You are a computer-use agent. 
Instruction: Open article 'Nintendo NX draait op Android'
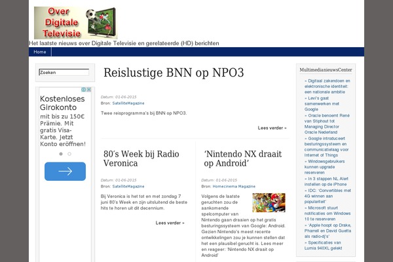[243, 159]
